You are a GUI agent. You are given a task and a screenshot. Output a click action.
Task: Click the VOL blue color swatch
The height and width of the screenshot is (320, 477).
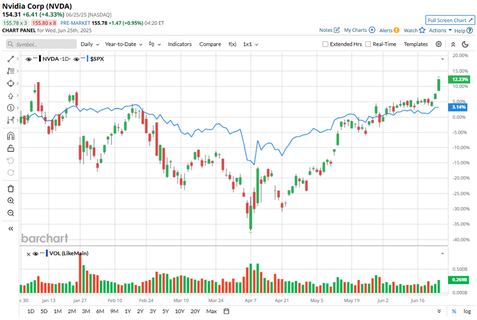[47, 253]
